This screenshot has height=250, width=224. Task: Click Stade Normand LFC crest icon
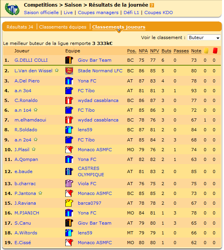pyautogui.click(x=69, y=71)
